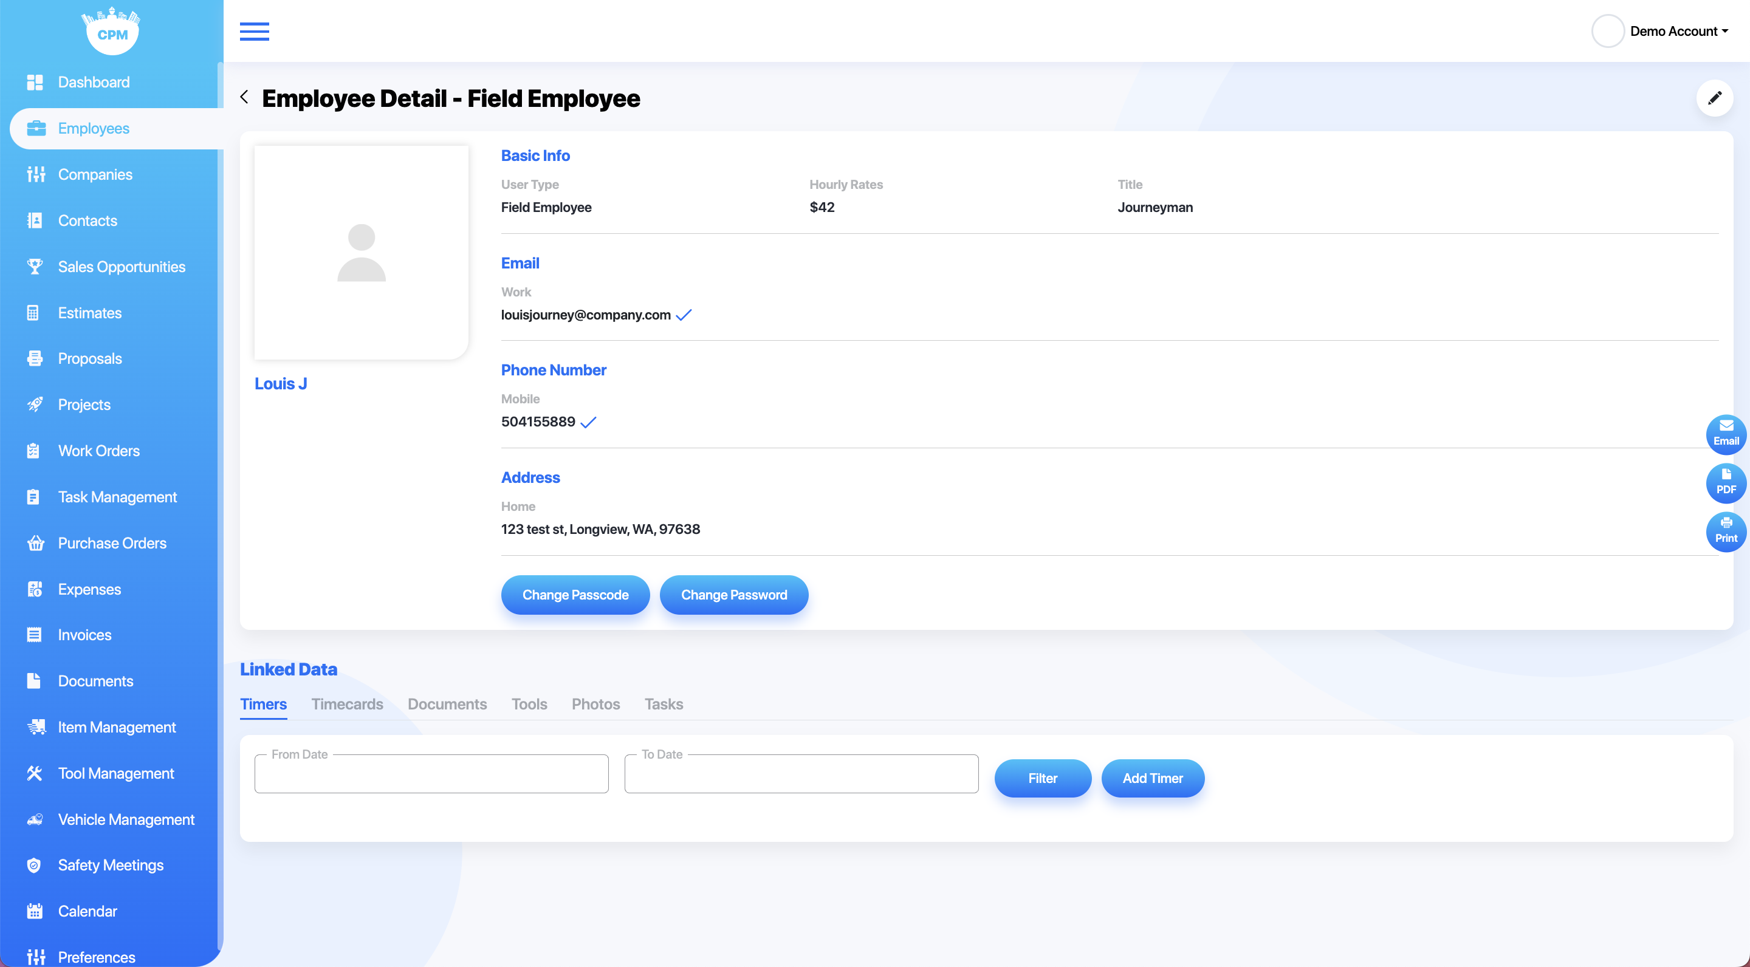Screen dimensions: 1750x967
Task: Click the Add Timer button
Action: point(1153,778)
